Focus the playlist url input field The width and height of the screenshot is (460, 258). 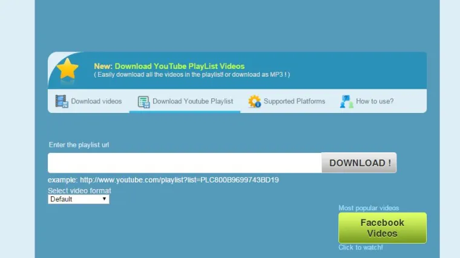(x=185, y=163)
